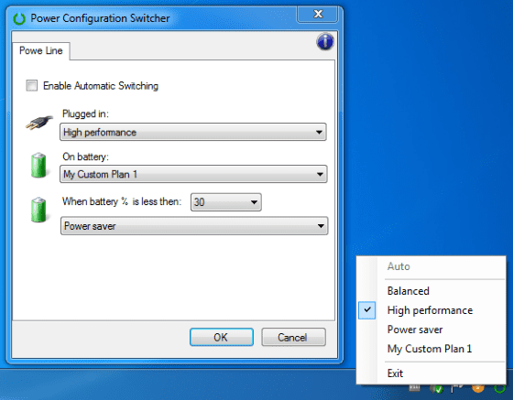Click the OK button
This screenshot has height=400, width=513.
click(222, 337)
